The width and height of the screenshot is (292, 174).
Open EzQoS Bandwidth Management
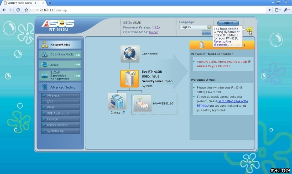60,75
